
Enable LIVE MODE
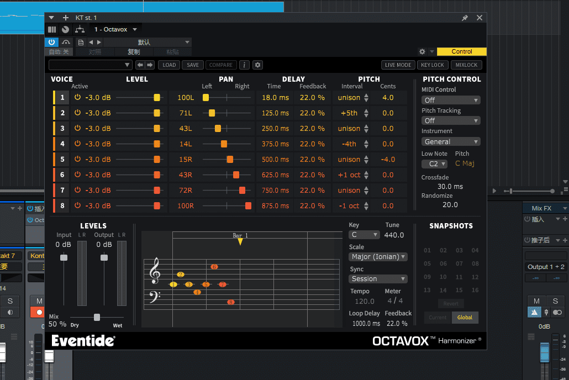tap(398, 65)
